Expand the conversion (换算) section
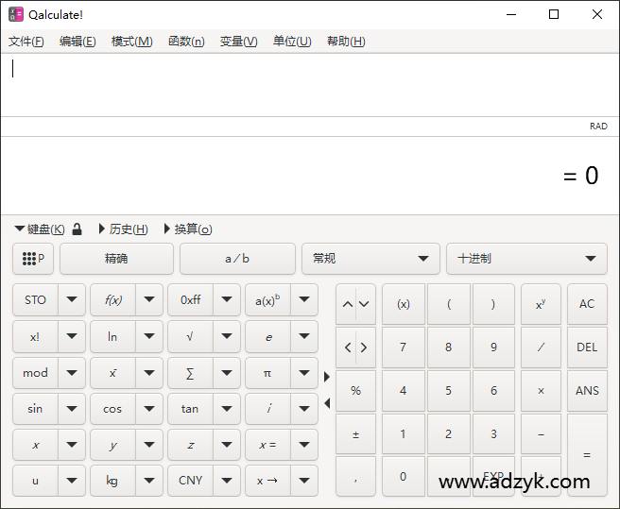620x509 pixels. [188, 229]
